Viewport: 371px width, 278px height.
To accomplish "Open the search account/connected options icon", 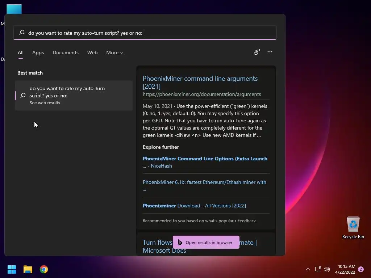I will (x=257, y=52).
